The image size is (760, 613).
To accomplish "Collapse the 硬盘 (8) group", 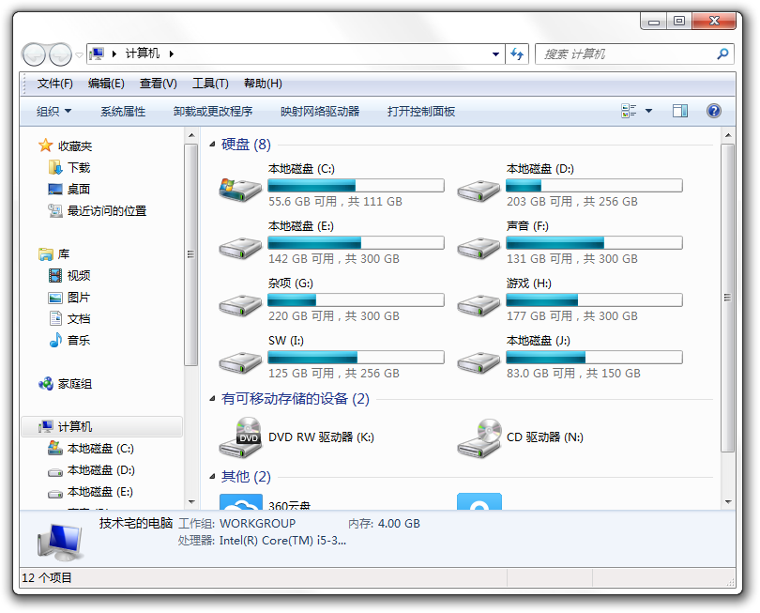I will 214,145.
